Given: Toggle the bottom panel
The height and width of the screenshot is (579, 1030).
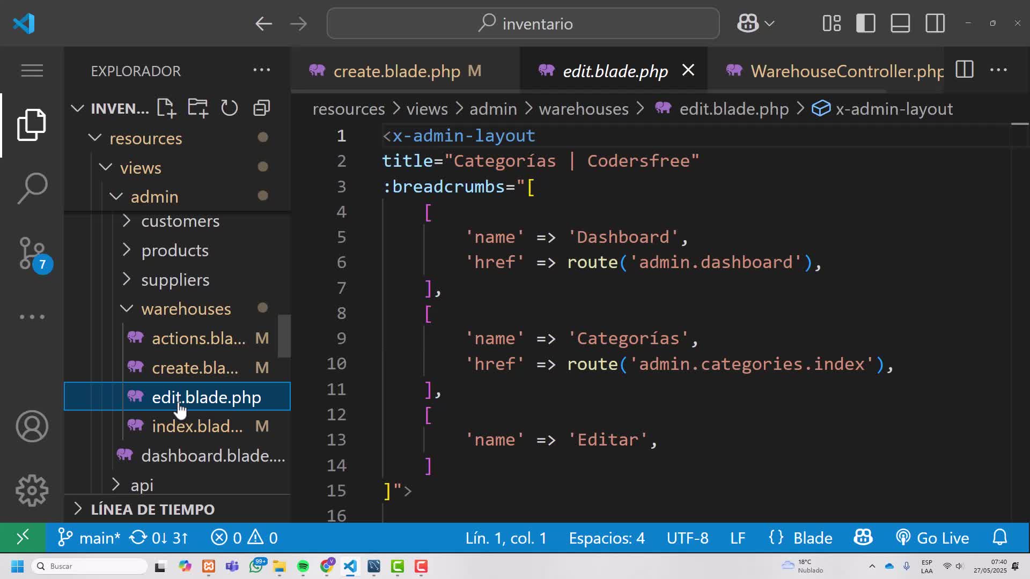Looking at the screenshot, I should click(900, 24).
